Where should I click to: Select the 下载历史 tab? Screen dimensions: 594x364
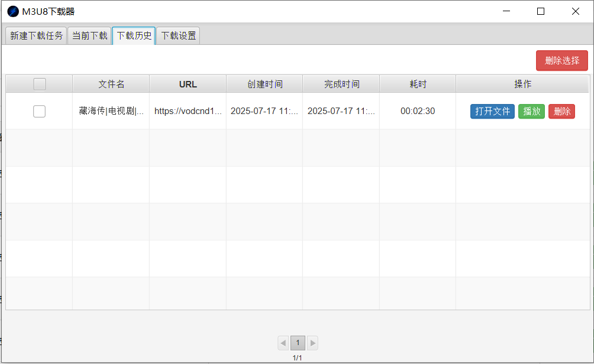[x=133, y=35]
